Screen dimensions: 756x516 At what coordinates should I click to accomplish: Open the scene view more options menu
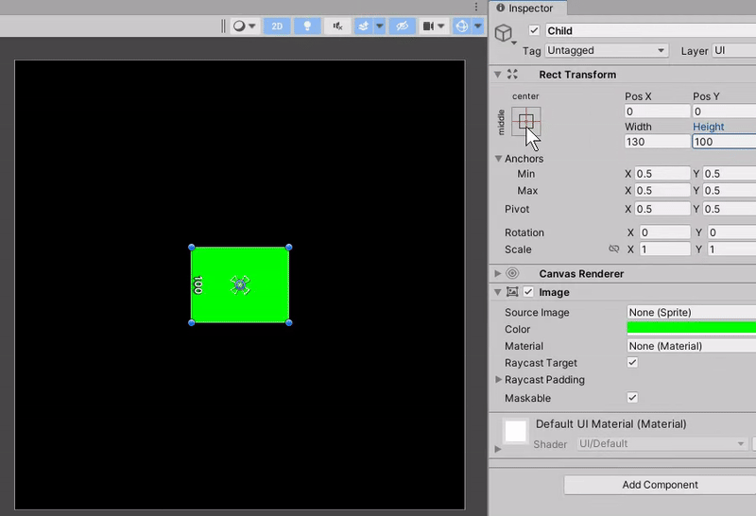[476, 7]
